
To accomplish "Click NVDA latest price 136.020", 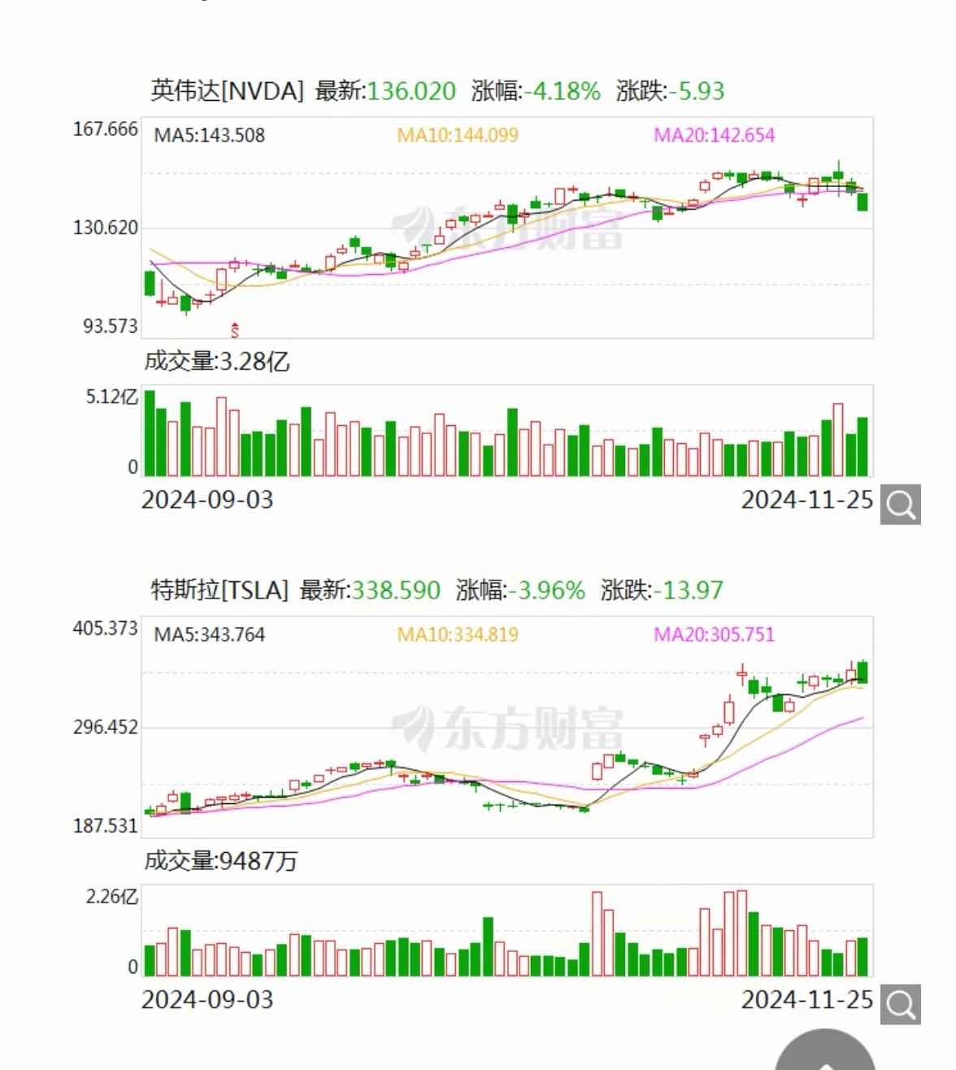I will tap(411, 91).
